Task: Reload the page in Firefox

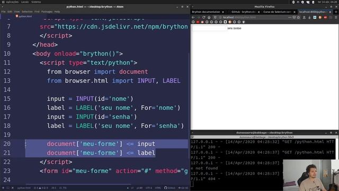Action: 203,18
